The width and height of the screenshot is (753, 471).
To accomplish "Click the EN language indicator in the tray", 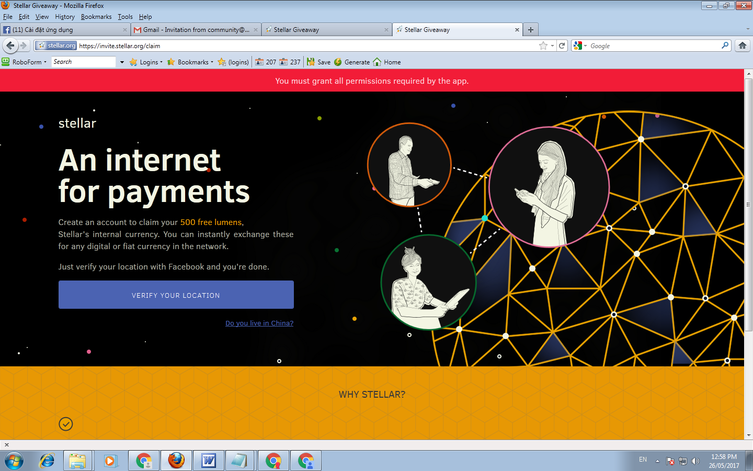I will point(643,459).
